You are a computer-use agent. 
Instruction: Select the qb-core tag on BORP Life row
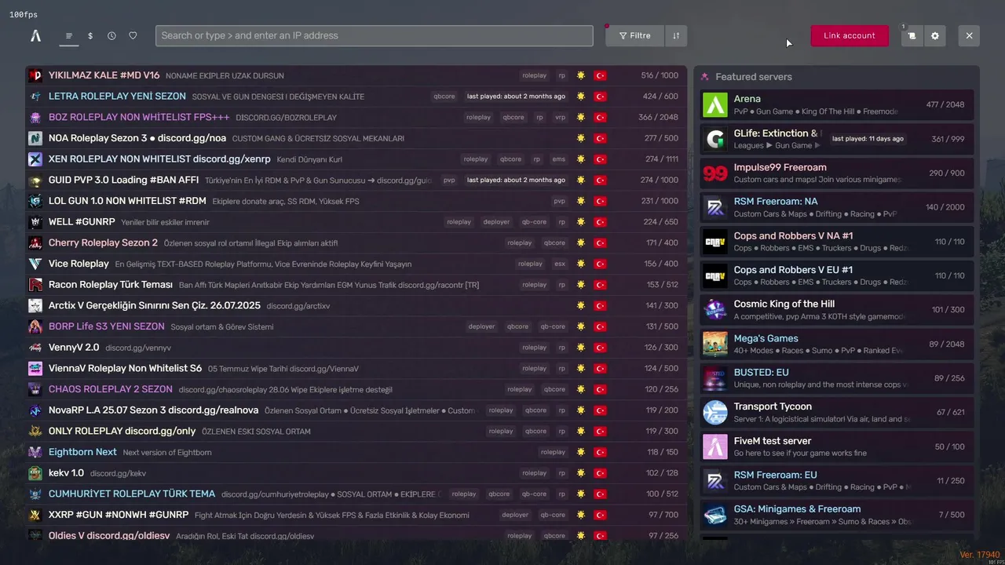pyautogui.click(x=553, y=326)
